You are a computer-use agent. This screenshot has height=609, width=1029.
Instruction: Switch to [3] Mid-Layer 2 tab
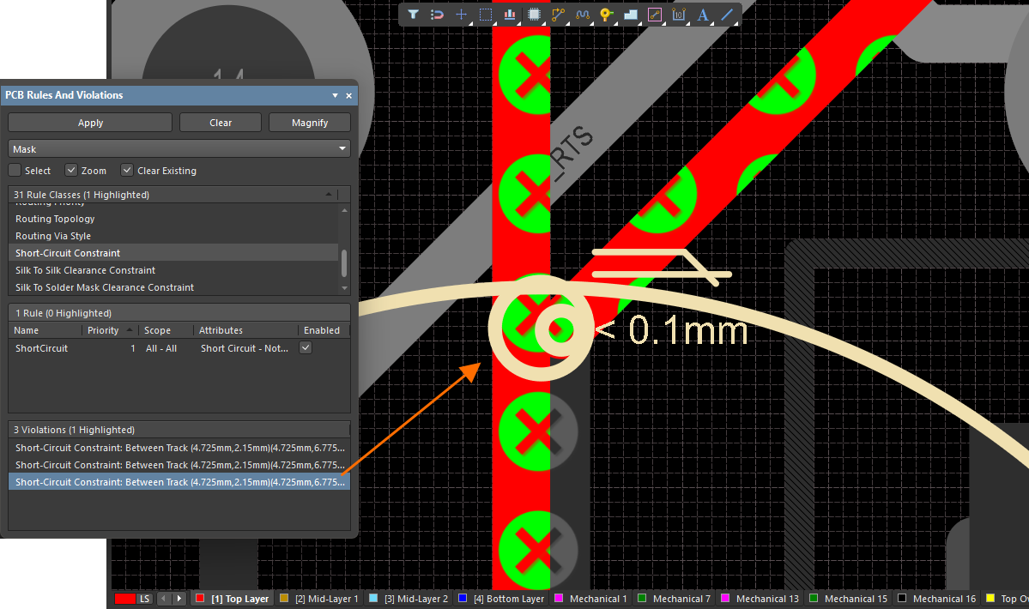[409, 599]
